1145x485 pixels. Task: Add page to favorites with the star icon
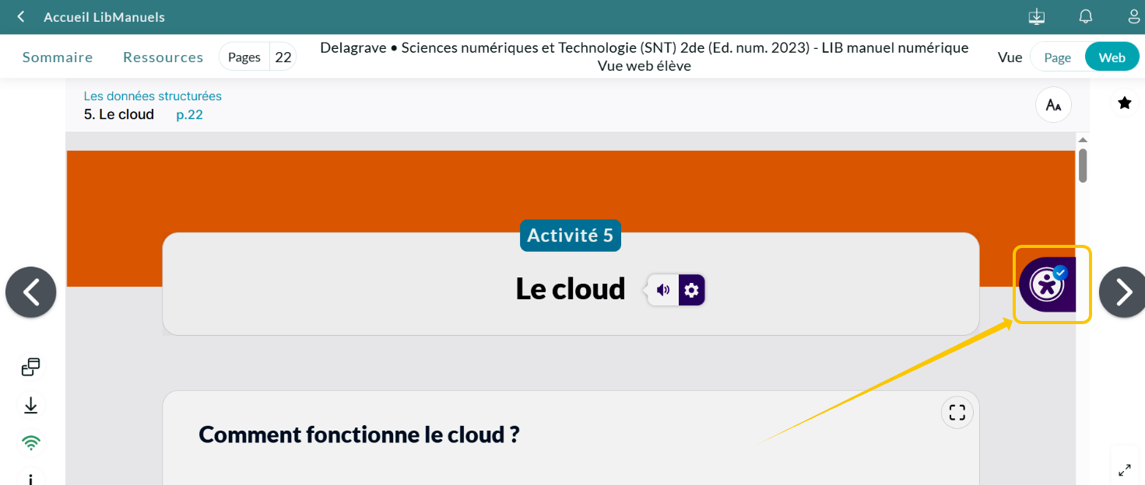pos(1124,102)
